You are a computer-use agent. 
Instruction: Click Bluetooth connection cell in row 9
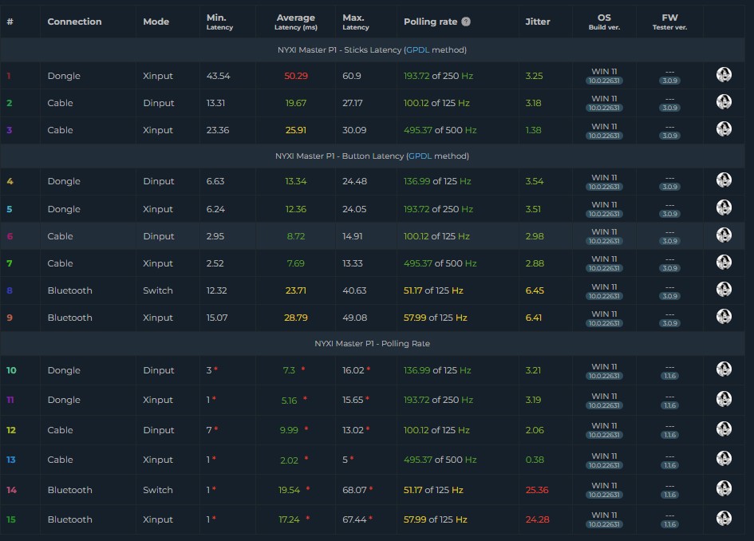pyautogui.click(x=69, y=318)
